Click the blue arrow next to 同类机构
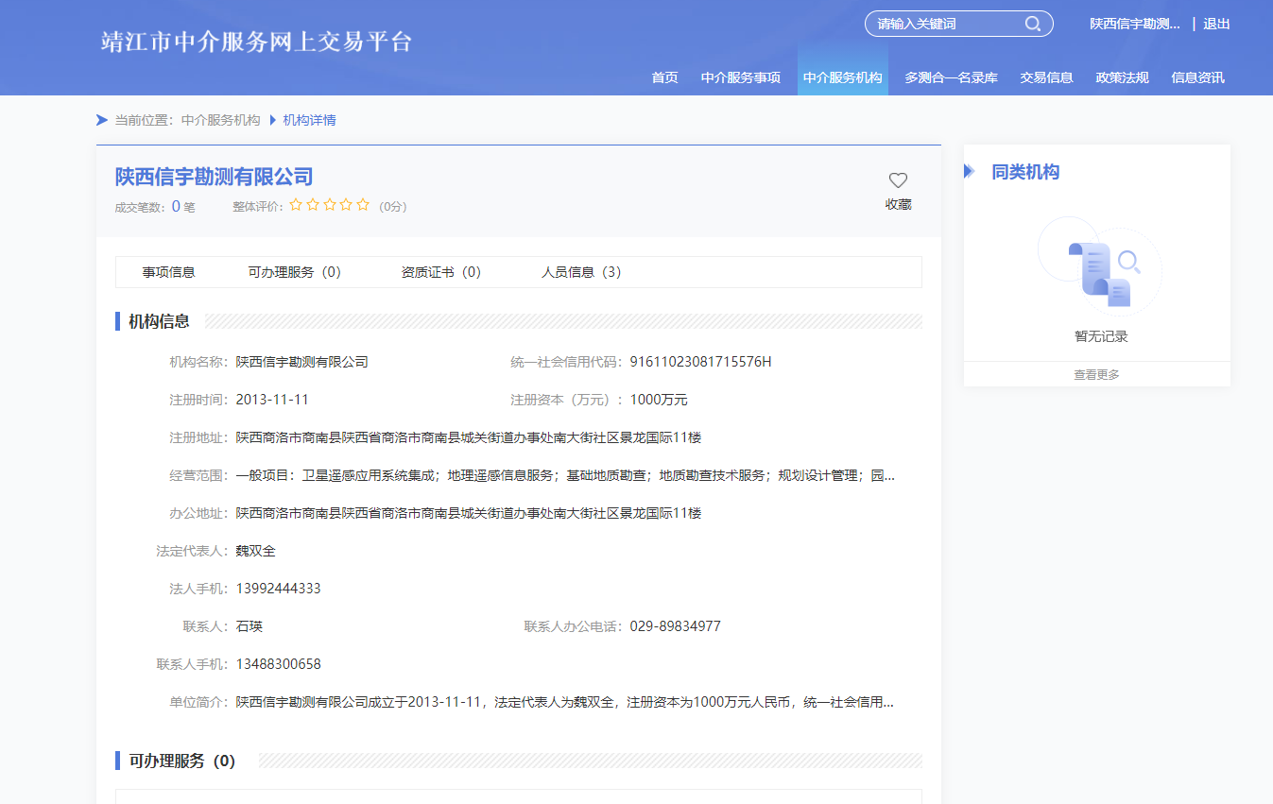Viewport: 1273px width, 804px height. pos(971,171)
